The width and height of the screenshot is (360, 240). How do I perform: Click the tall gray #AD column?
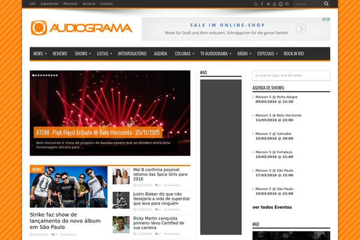221,157
